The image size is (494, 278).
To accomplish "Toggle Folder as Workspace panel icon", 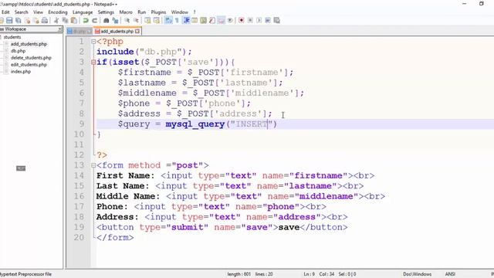I will pos(222,21).
